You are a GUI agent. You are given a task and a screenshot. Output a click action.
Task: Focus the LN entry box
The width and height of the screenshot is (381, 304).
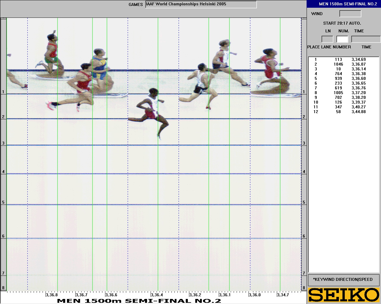click(327, 39)
